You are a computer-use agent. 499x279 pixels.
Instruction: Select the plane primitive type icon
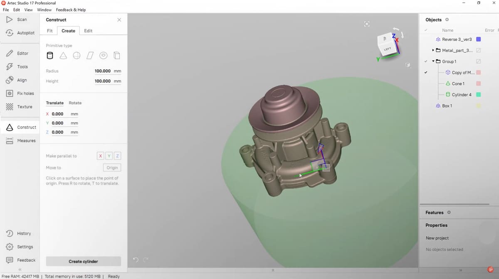coord(90,56)
